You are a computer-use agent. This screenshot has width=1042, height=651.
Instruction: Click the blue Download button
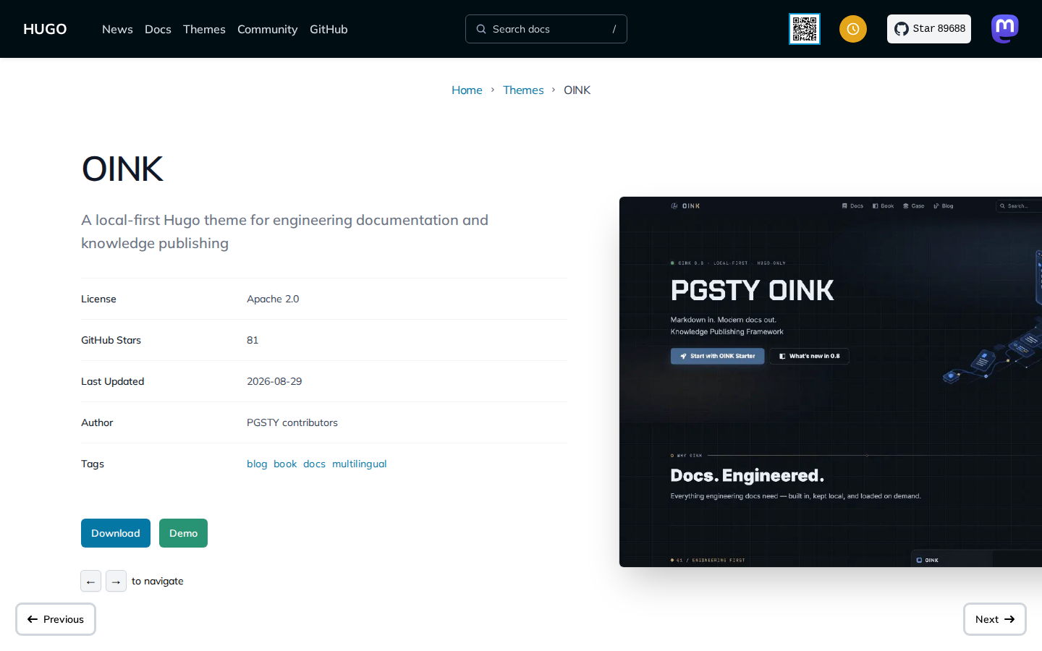pos(116,533)
